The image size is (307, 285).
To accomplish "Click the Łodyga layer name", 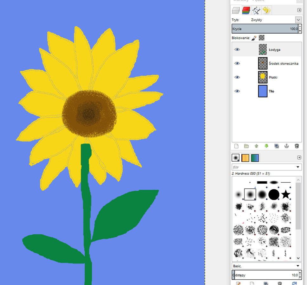I will point(275,50).
